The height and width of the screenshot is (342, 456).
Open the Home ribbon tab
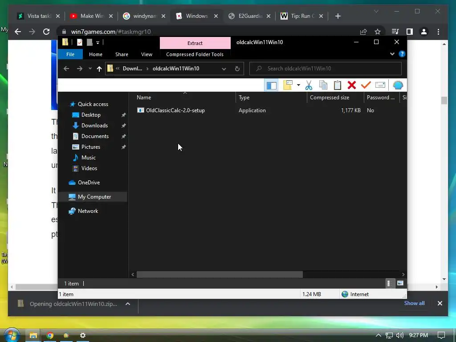click(96, 54)
